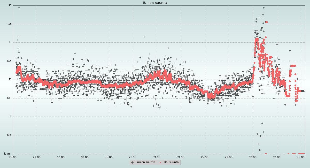Screen dimensions: 310x168
Task: Click the rightmost "15:00" time axis label
Action: 301,157
